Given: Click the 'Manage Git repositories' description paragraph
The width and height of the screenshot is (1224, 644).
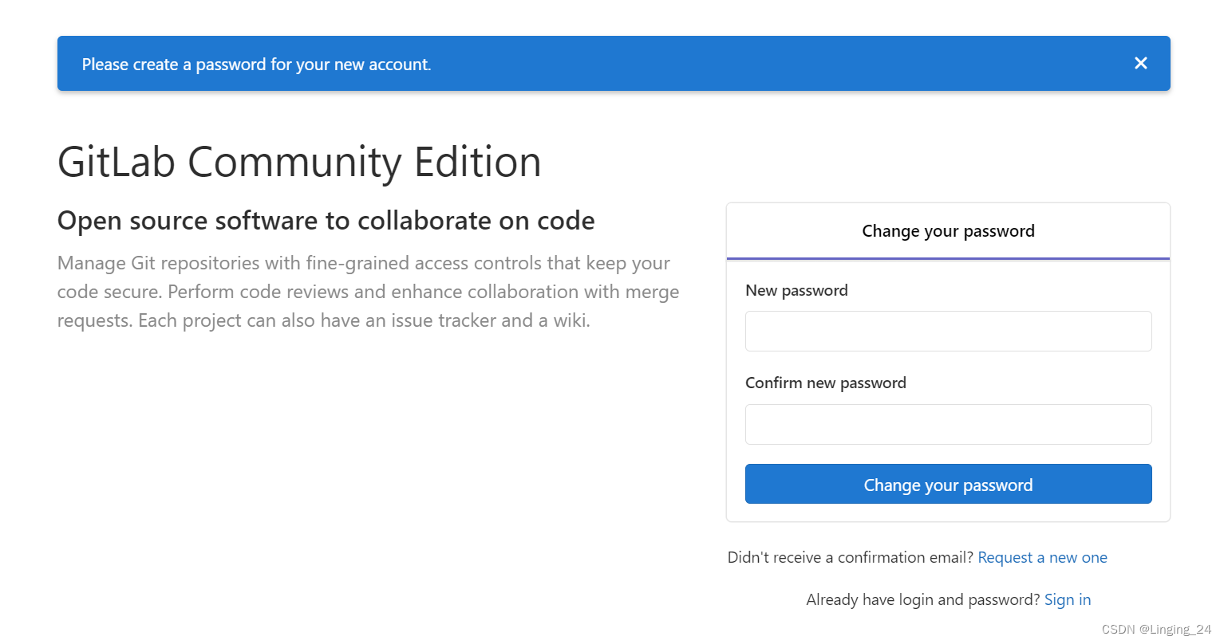Looking at the screenshot, I should click(369, 292).
